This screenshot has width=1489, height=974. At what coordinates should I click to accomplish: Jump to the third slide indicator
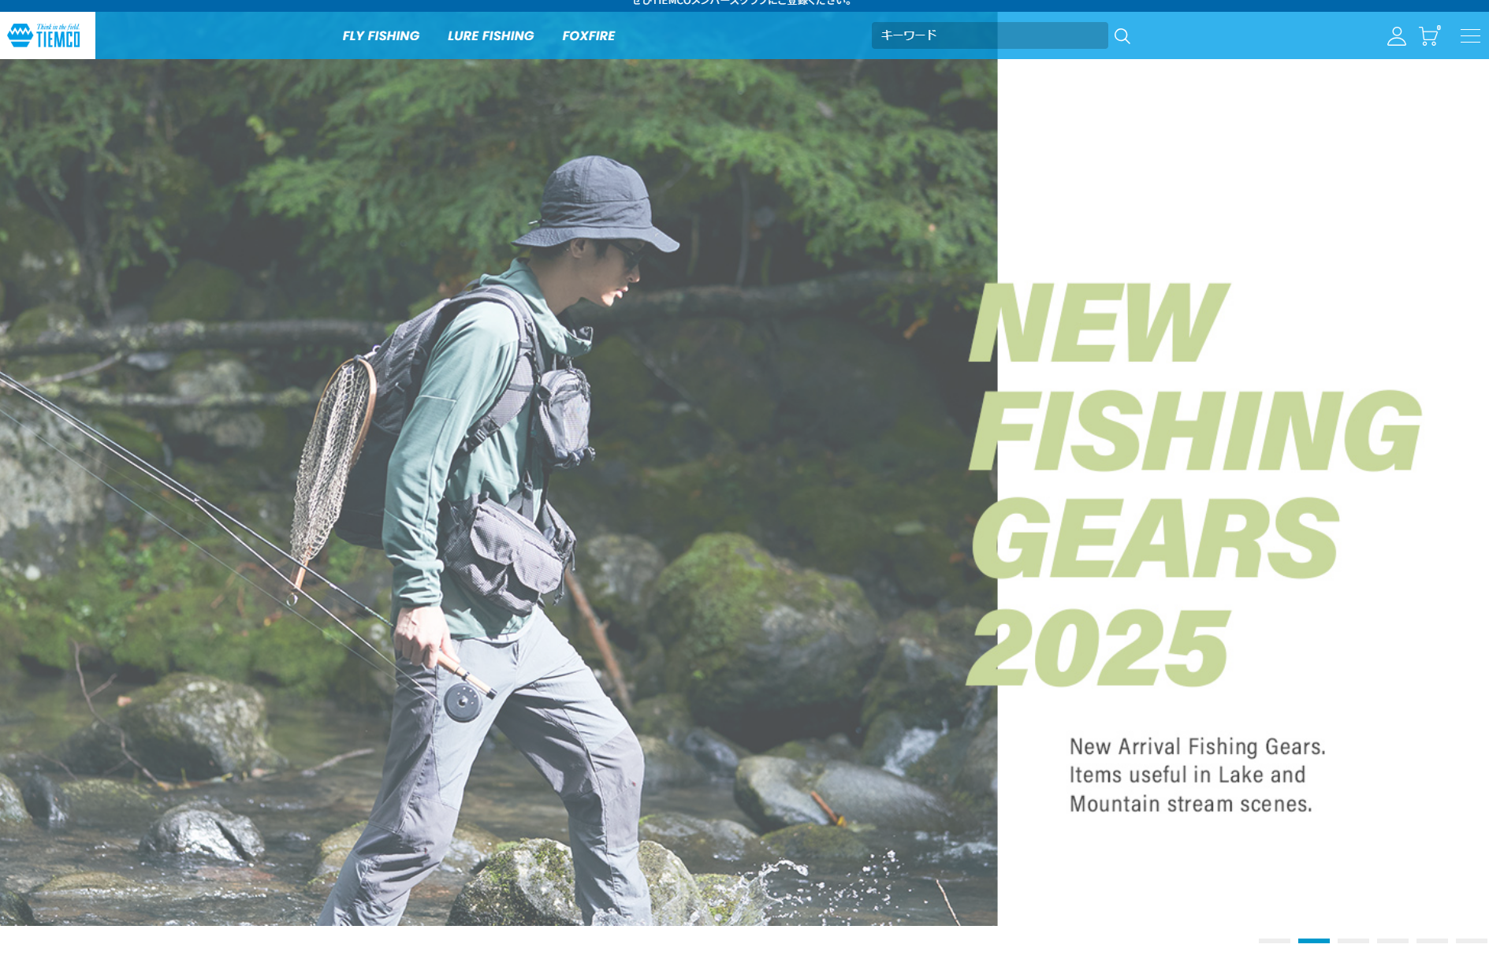[1353, 941]
